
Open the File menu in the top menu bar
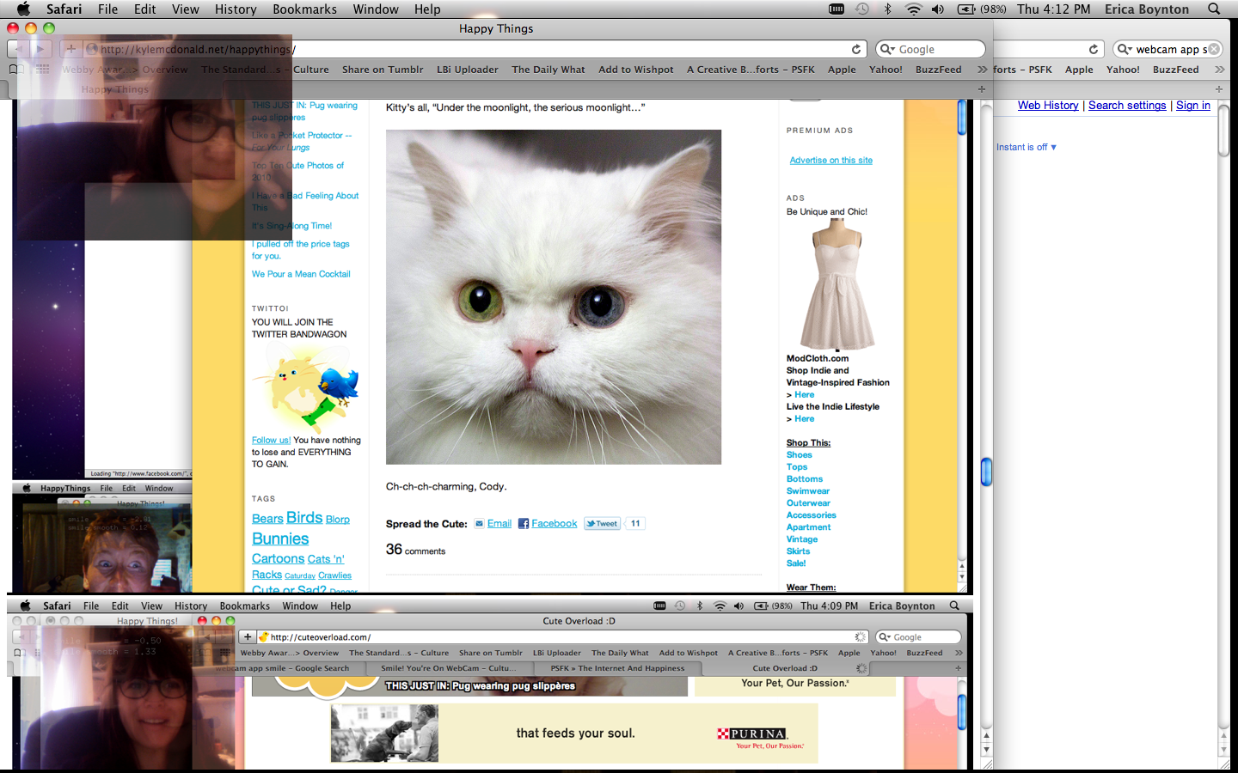click(x=107, y=9)
